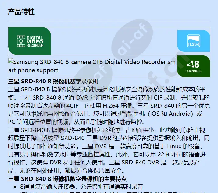Click the Samsung SRD-840 2TB image alt text
Screen dimensions: 218x193
click(92, 66)
